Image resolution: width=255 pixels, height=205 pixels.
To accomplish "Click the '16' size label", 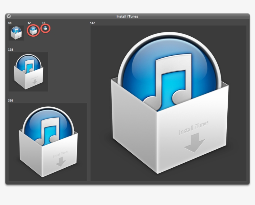I will [44, 23].
